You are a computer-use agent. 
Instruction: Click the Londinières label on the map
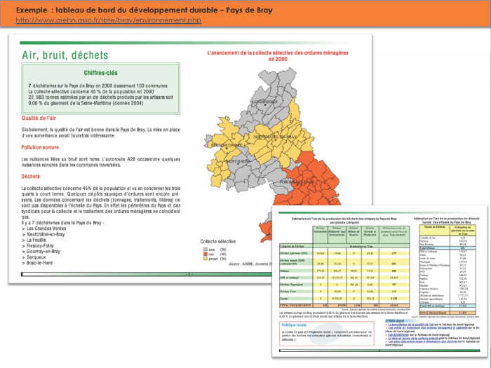tap(264, 102)
